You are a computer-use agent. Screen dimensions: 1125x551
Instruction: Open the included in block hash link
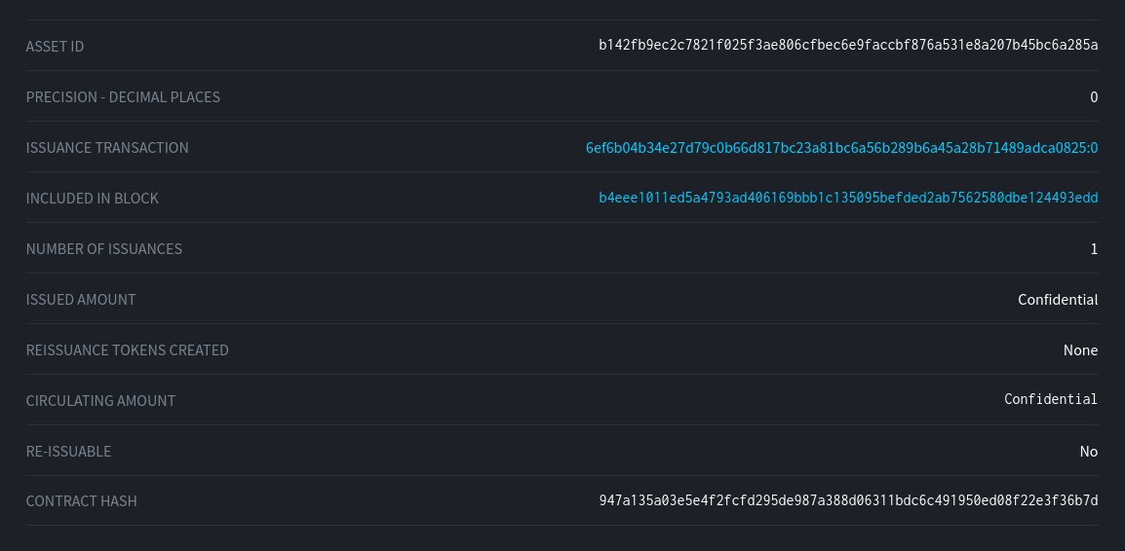click(848, 198)
